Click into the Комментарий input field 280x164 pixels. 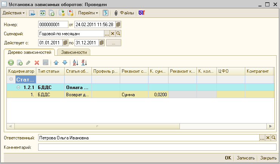tap(157, 147)
